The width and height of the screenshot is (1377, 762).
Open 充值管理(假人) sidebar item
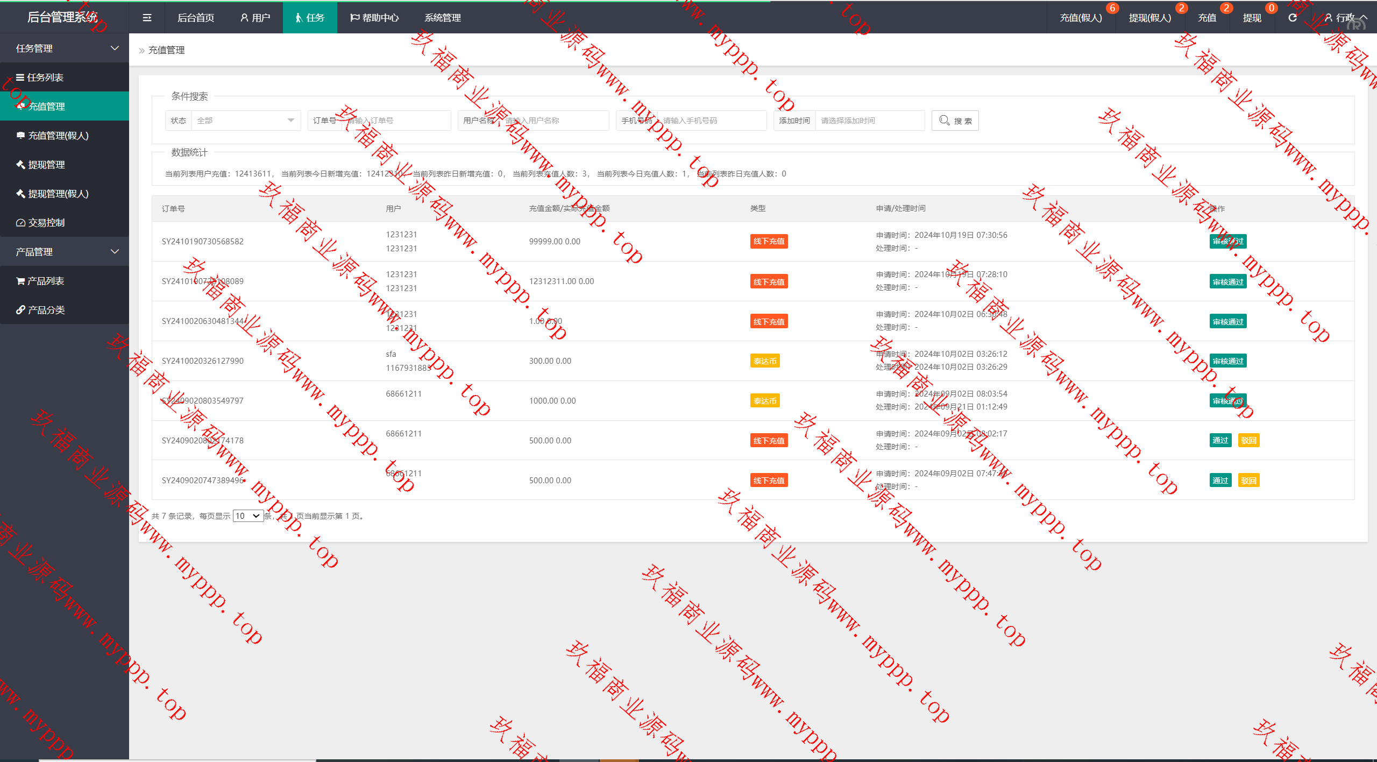pyautogui.click(x=58, y=136)
